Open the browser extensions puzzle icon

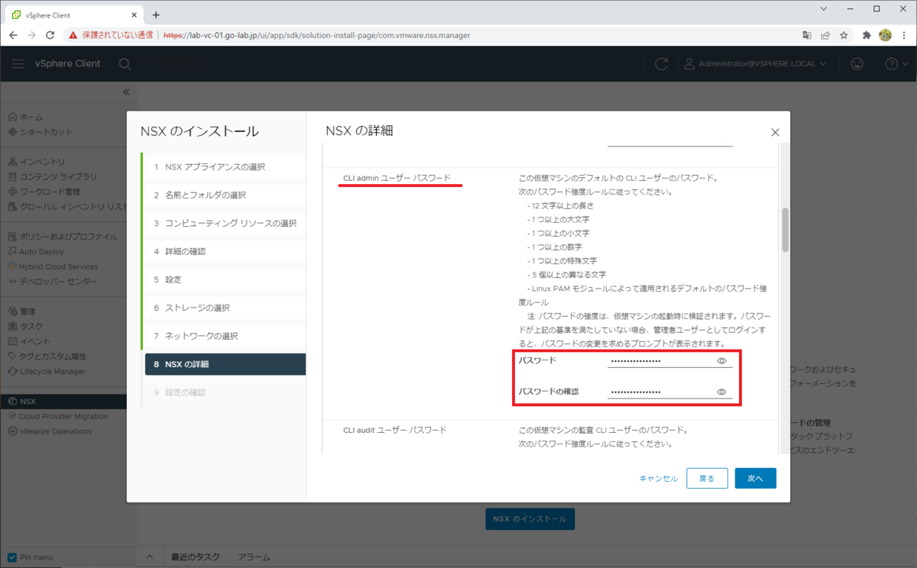(x=867, y=35)
